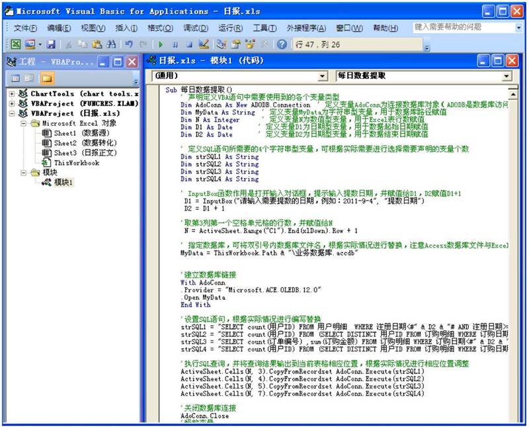This screenshot has width=529, height=427.
Task: Click the Undo arrow icon
Action: [128, 44]
